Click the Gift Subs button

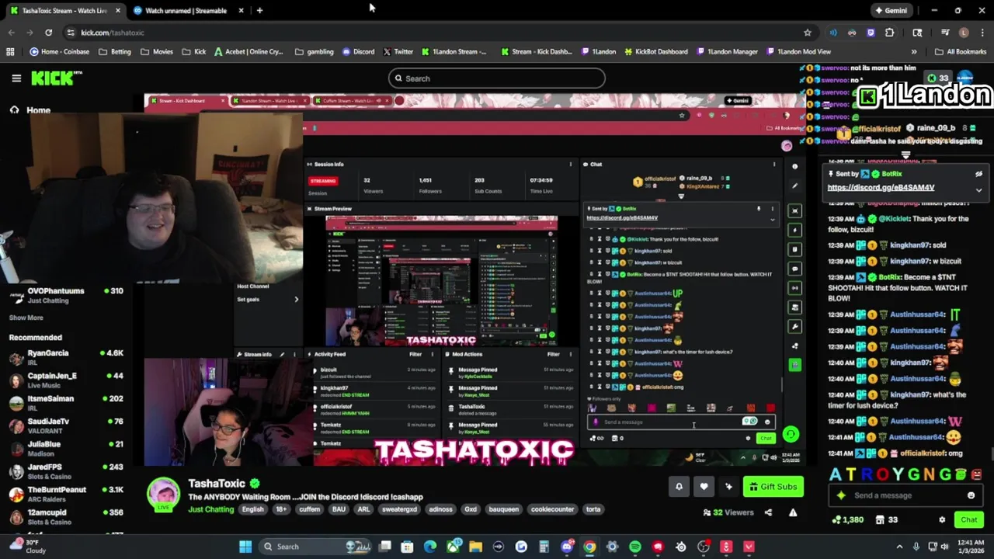773,487
